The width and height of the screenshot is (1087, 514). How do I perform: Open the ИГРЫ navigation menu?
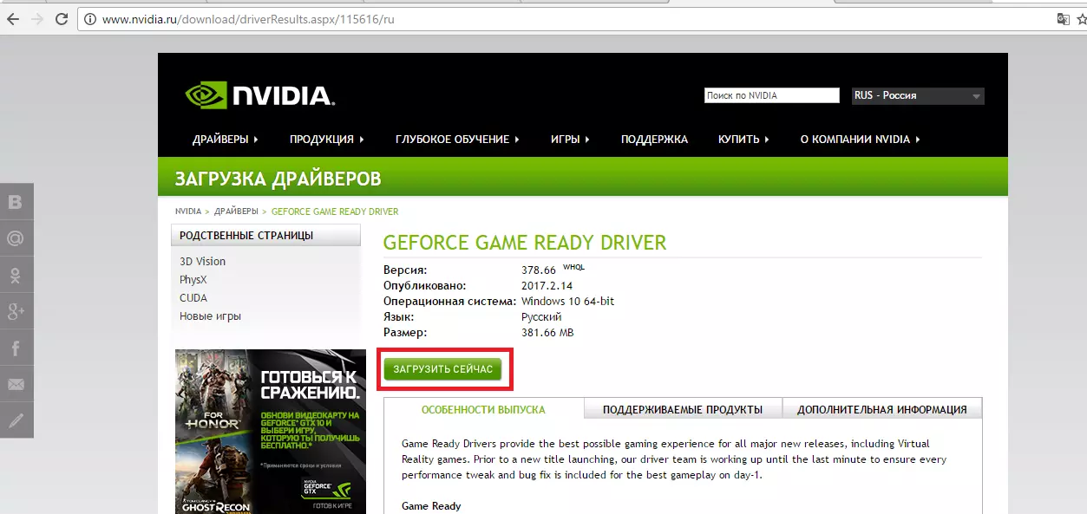coord(570,140)
